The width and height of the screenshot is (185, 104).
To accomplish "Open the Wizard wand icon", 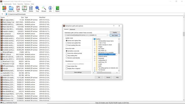I will pos(44,9).
